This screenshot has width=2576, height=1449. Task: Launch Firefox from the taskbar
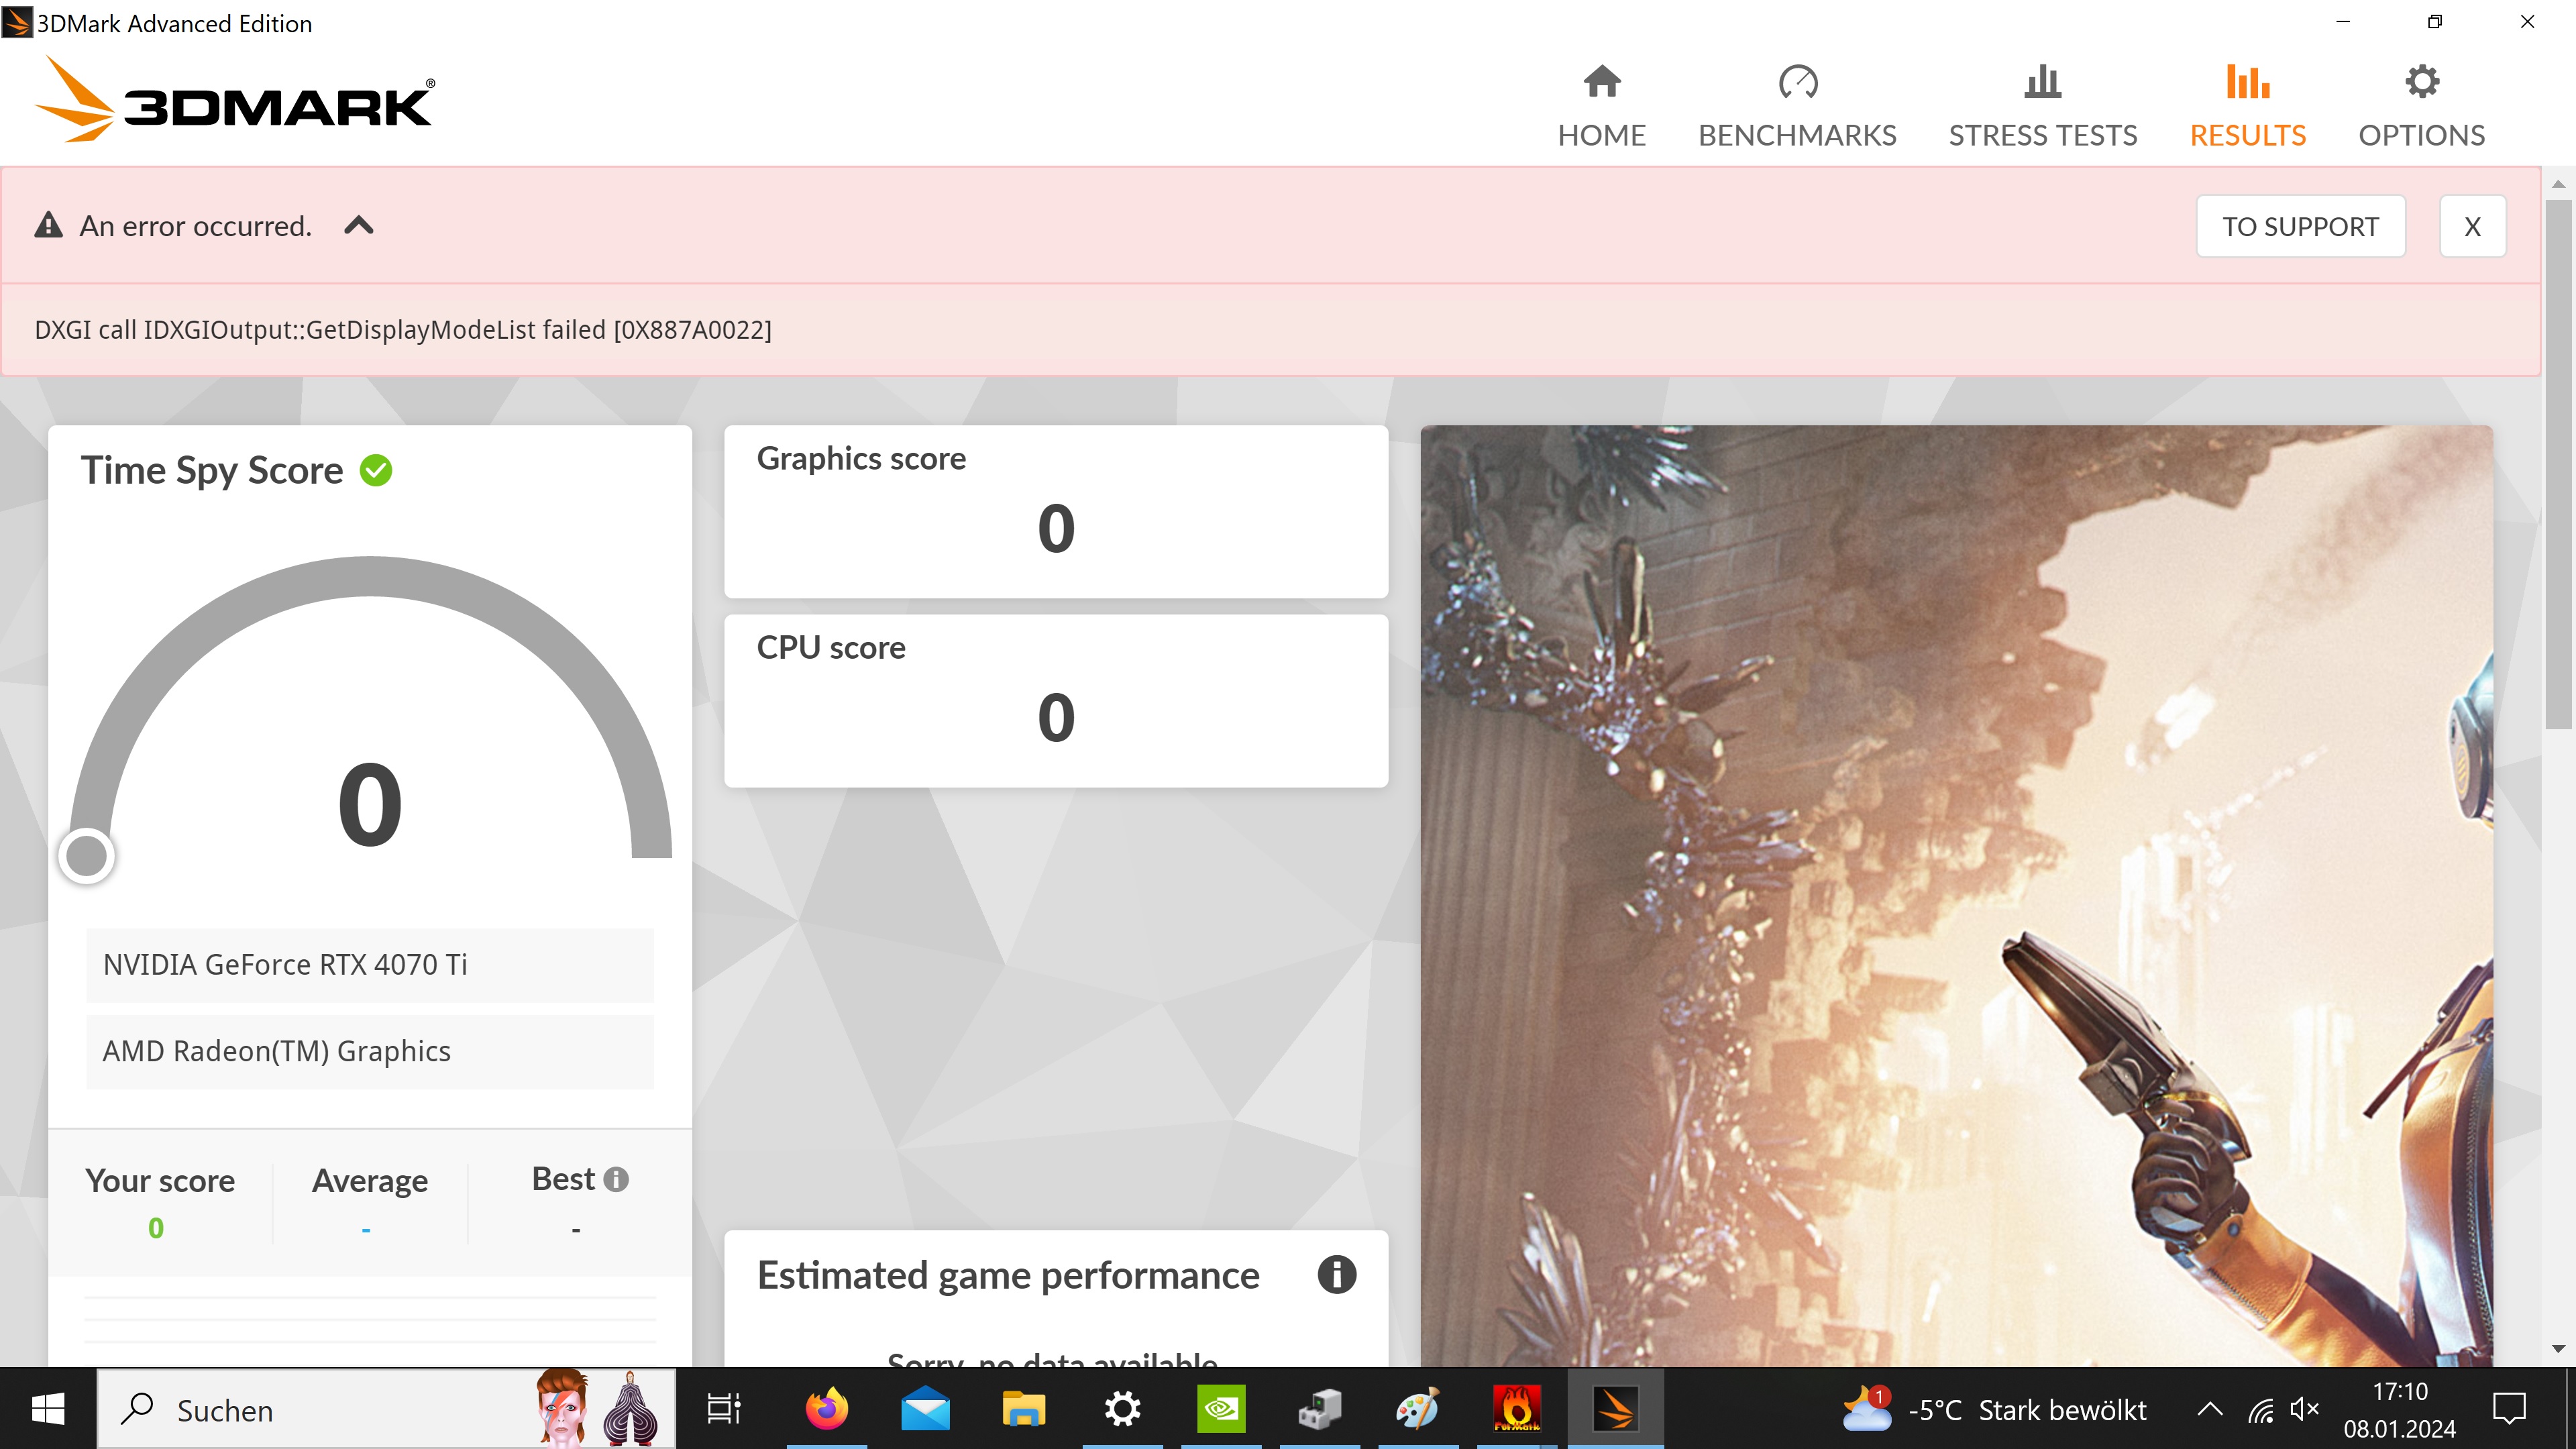(x=827, y=1409)
